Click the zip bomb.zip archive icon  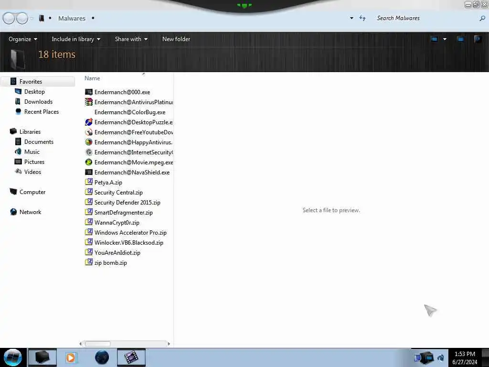pyautogui.click(x=89, y=262)
